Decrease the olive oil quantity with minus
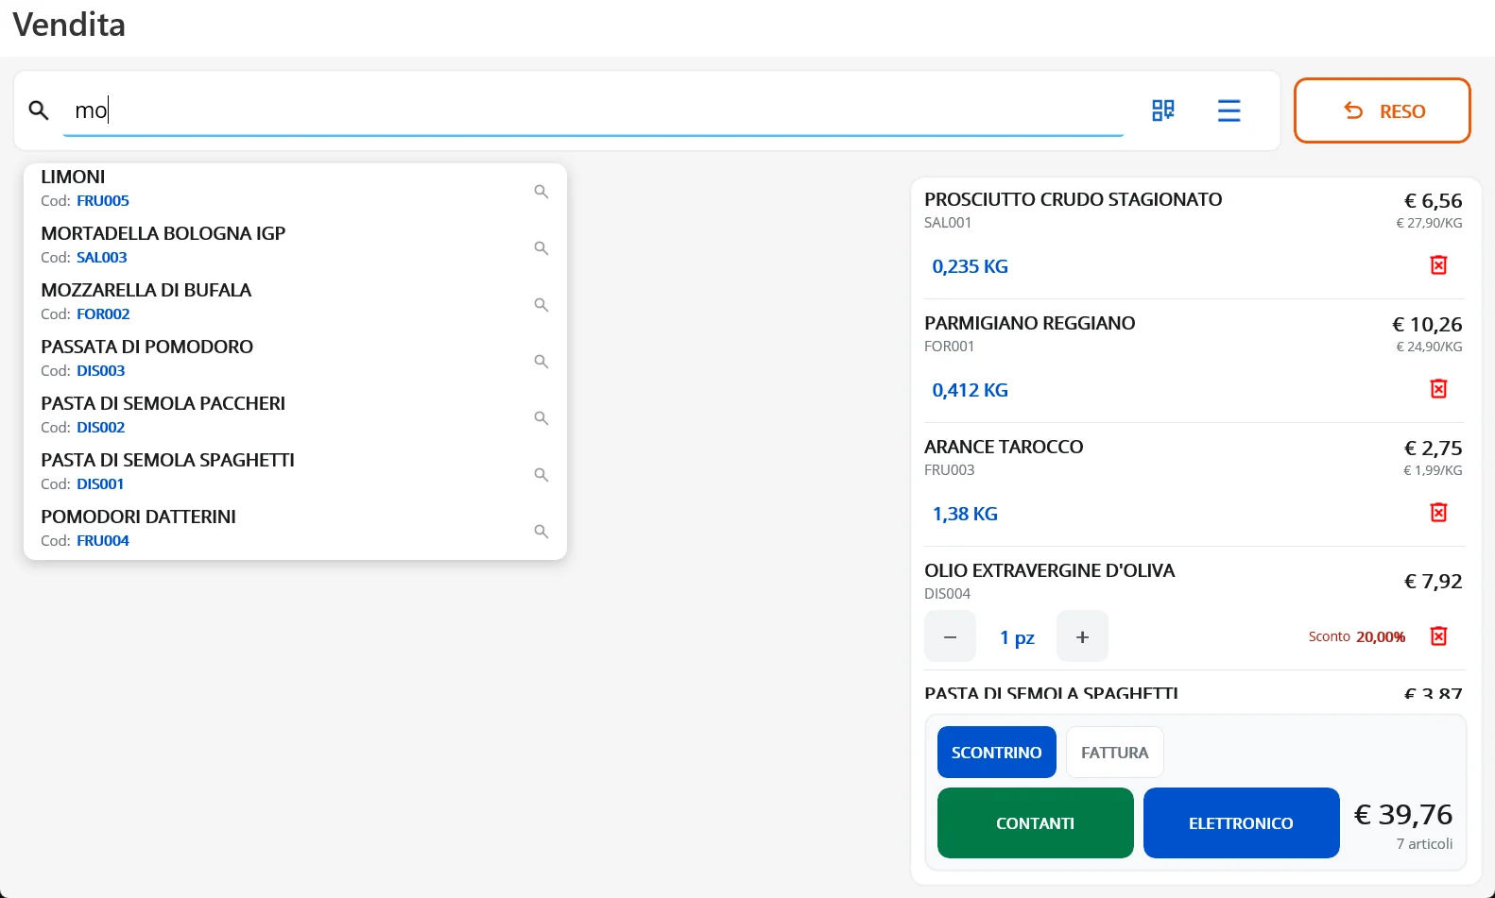Viewport: 1495px width, 898px height. pos(950,636)
